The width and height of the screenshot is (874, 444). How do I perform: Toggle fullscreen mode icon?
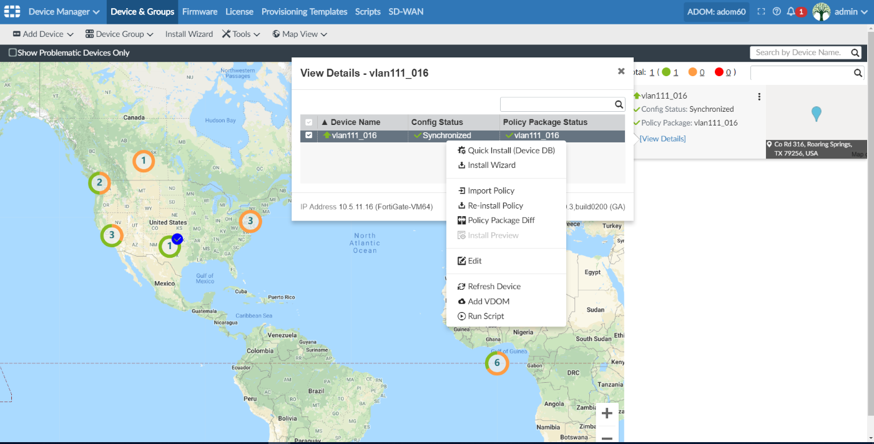pyautogui.click(x=761, y=11)
